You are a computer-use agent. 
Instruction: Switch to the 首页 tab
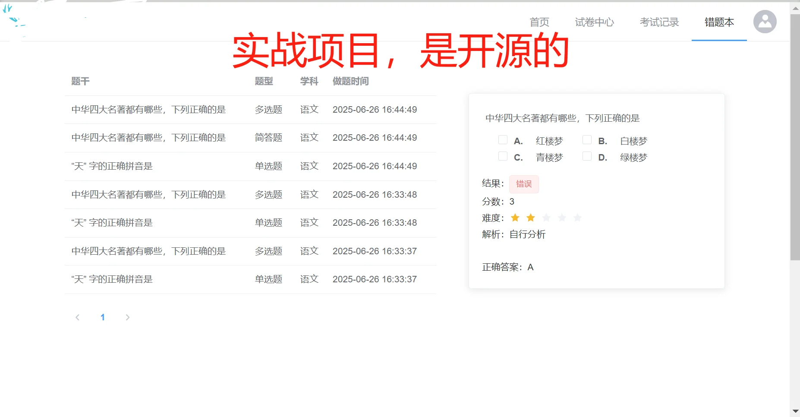[540, 22]
